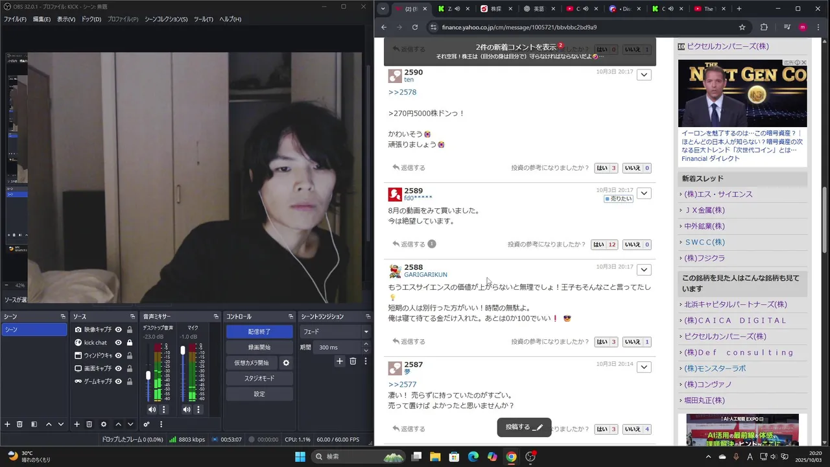830x467 pixels.
Task: Delete selected scene using the Scenes panel trash icon
Action: 19,424
